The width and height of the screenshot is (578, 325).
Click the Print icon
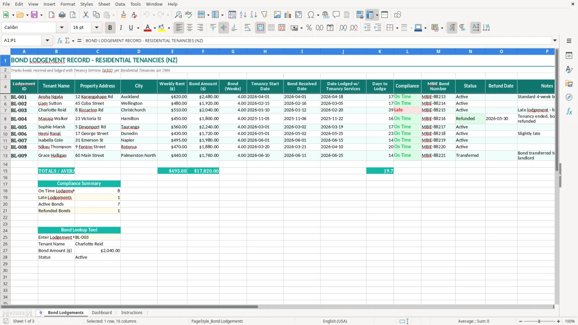tap(62, 15)
